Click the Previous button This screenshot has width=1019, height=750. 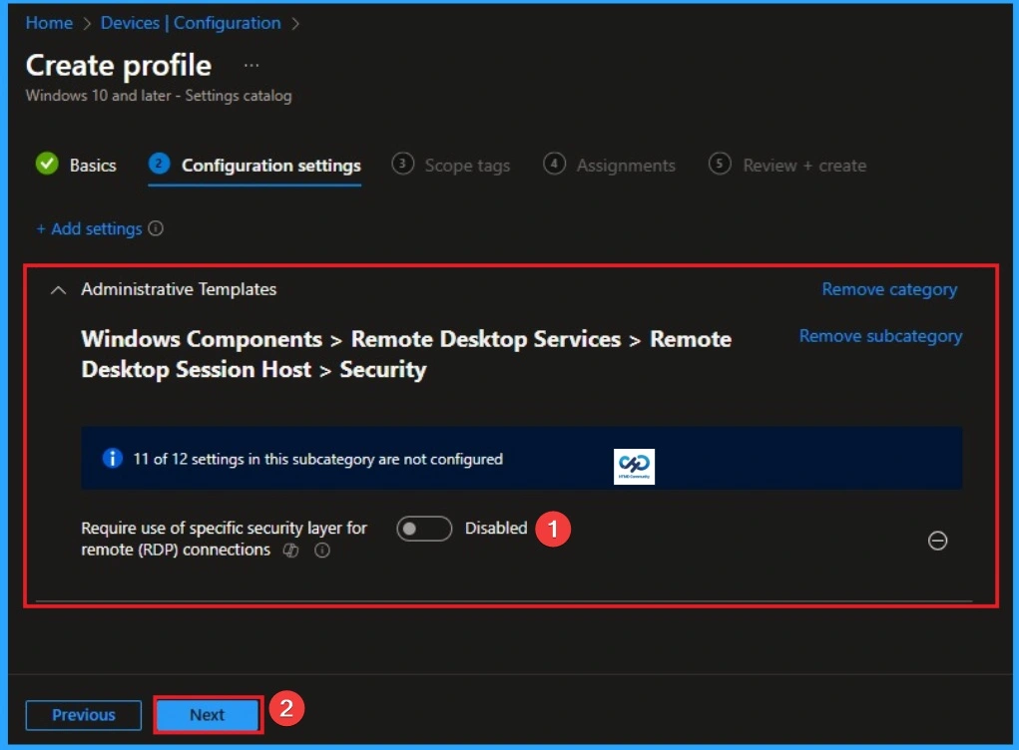tap(82, 714)
